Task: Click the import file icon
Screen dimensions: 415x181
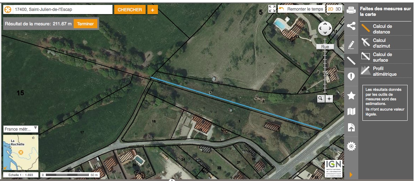Action: coord(351,127)
